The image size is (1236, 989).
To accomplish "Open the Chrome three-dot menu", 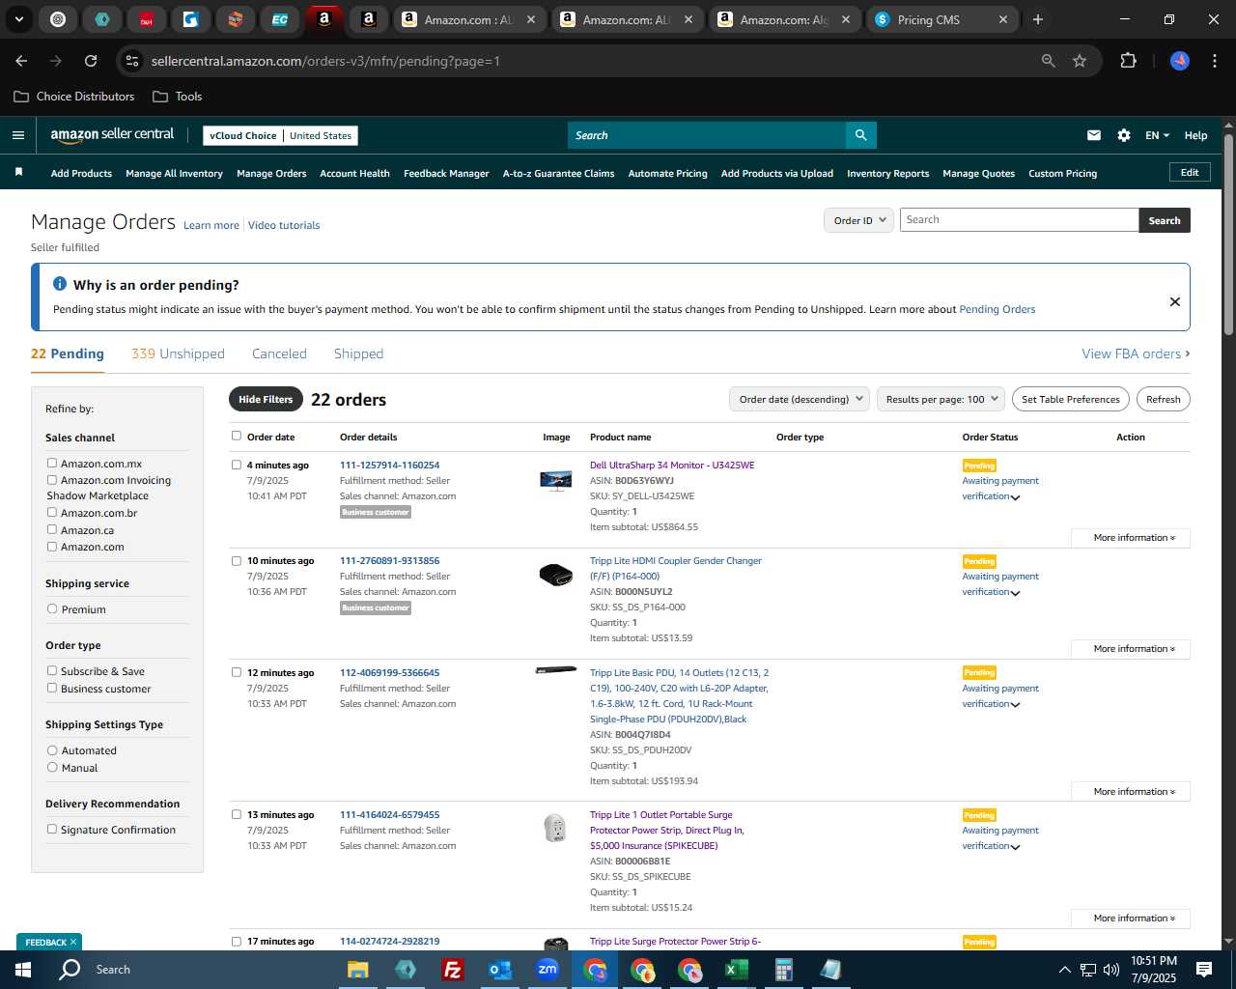I will click(x=1213, y=61).
